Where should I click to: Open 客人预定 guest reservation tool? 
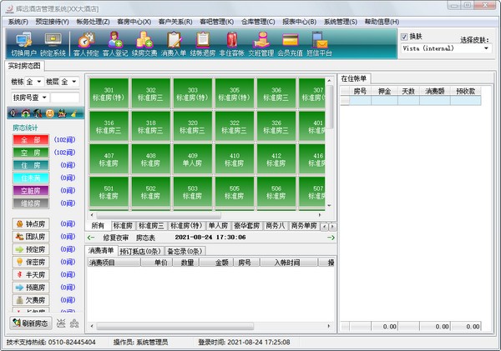coord(86,43)
